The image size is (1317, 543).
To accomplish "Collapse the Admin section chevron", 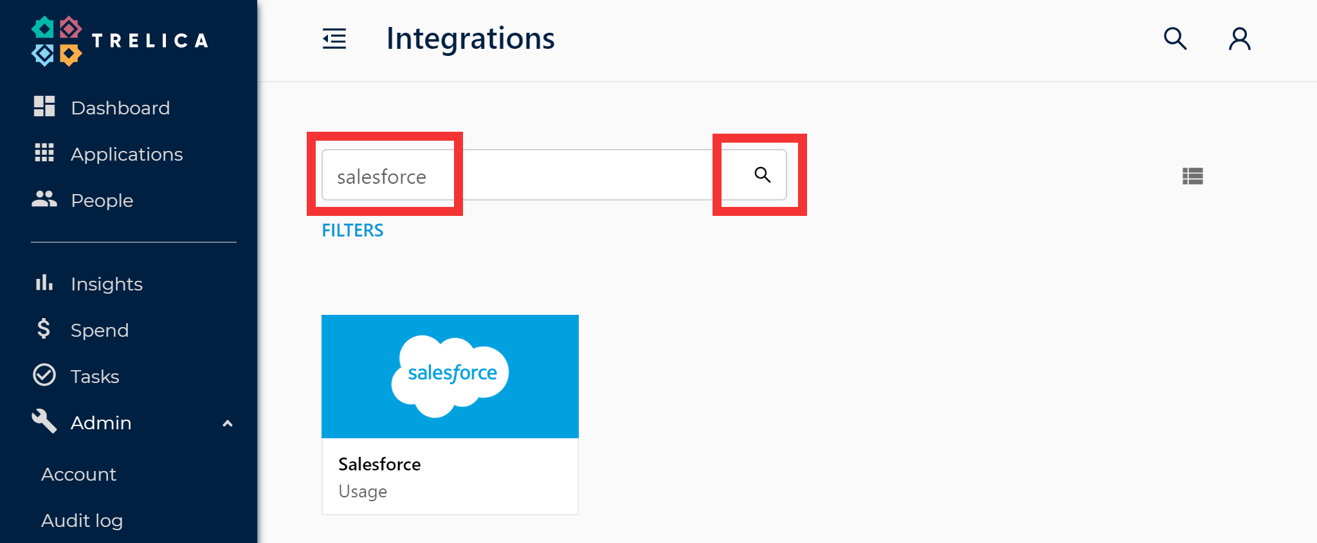I will click(227, 423).
